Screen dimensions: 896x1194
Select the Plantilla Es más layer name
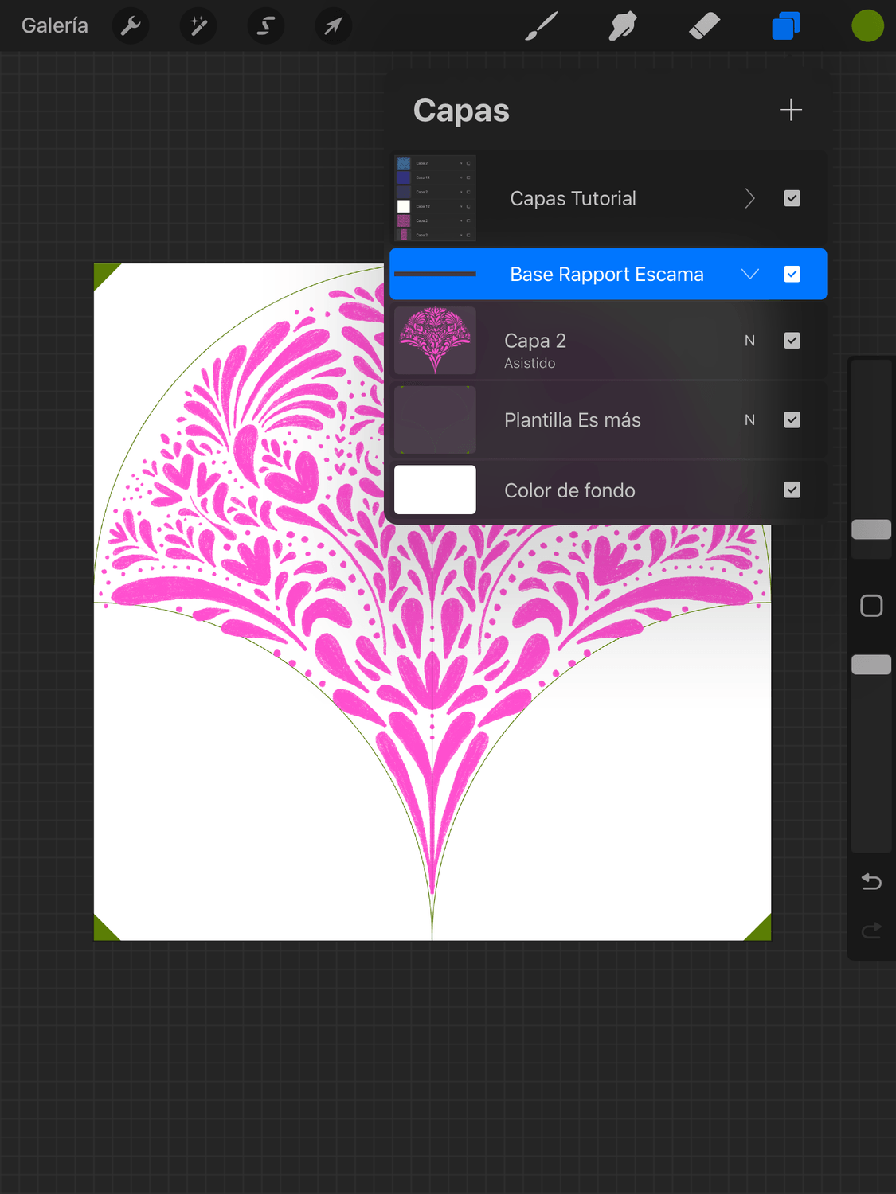[573, 419]
